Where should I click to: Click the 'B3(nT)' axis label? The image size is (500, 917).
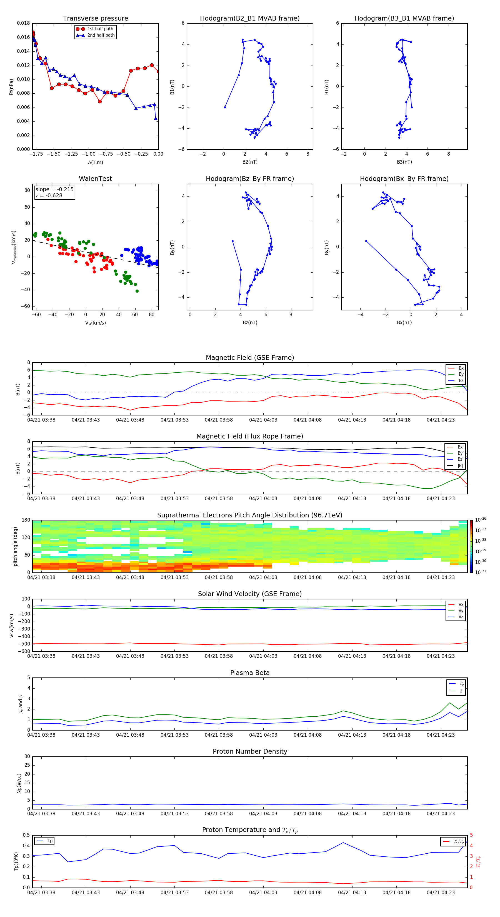pyautogui.click(x=404, y=162)
